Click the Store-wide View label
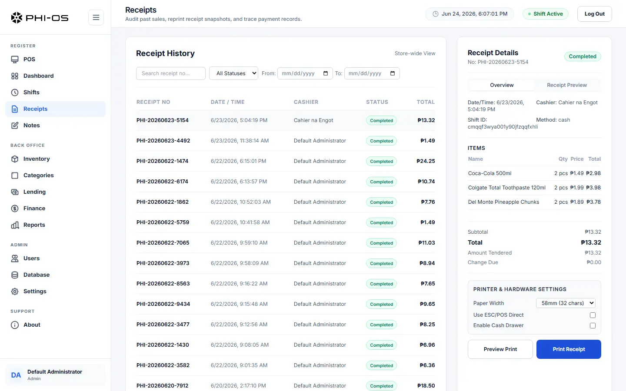 [x=415, y=53]
